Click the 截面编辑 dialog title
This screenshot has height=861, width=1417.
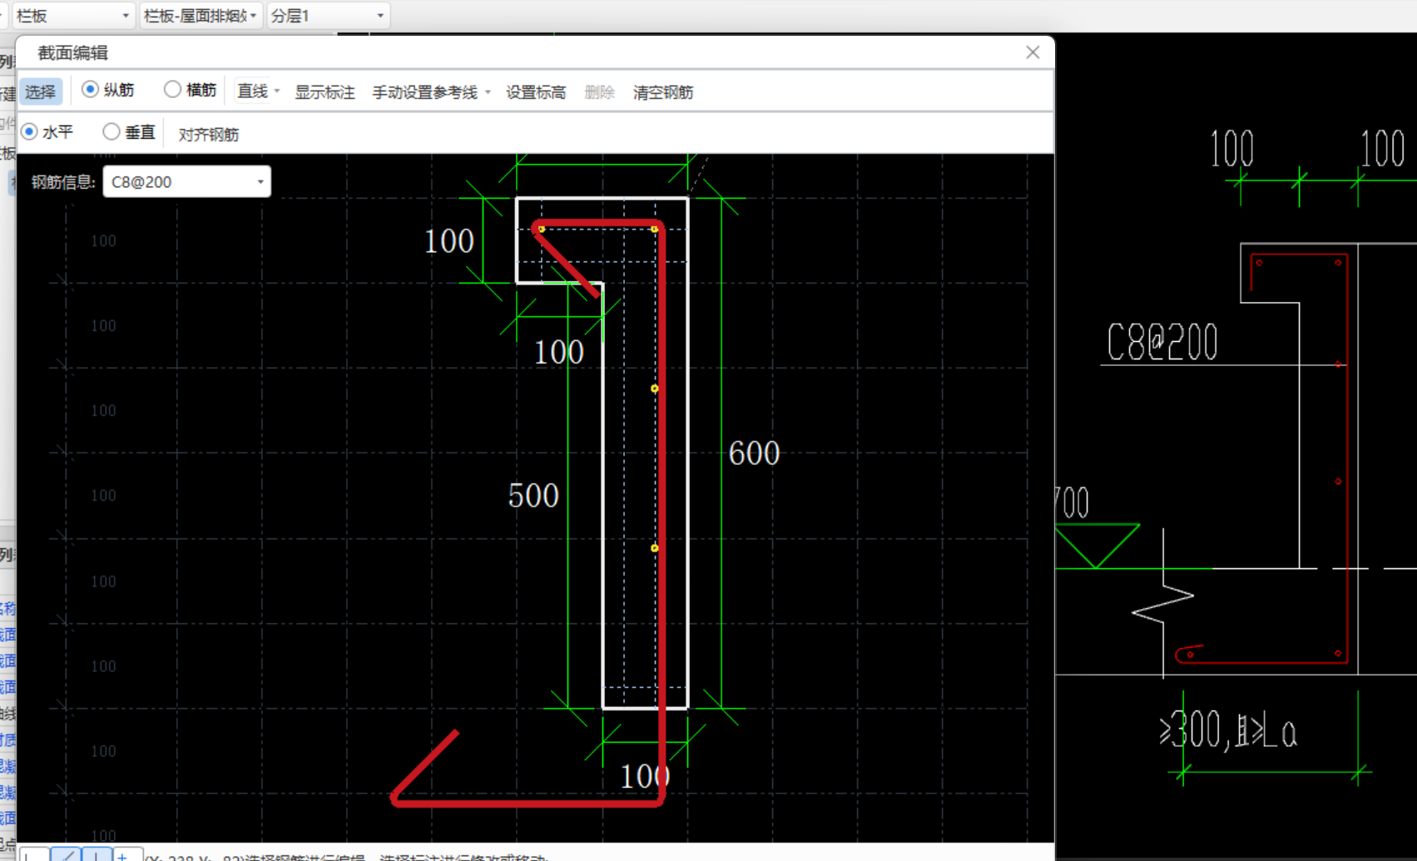(x=73, y=53)
